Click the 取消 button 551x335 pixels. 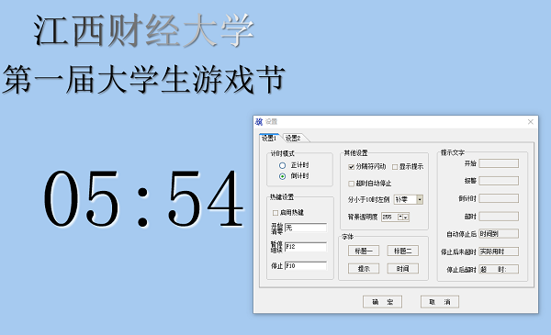pos(440,302)
